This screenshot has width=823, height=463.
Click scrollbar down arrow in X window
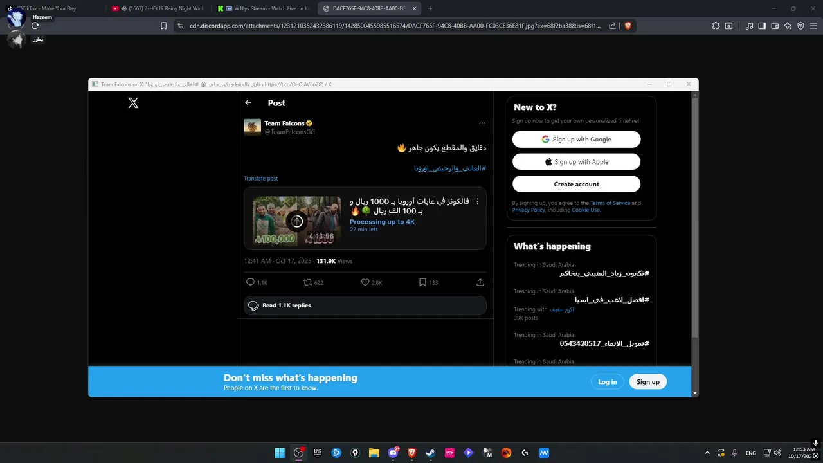(695, 392)
